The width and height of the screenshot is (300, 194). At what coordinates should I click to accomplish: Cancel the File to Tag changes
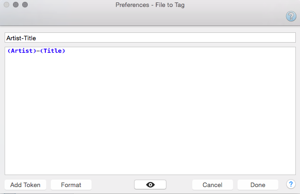pos(212,185)
